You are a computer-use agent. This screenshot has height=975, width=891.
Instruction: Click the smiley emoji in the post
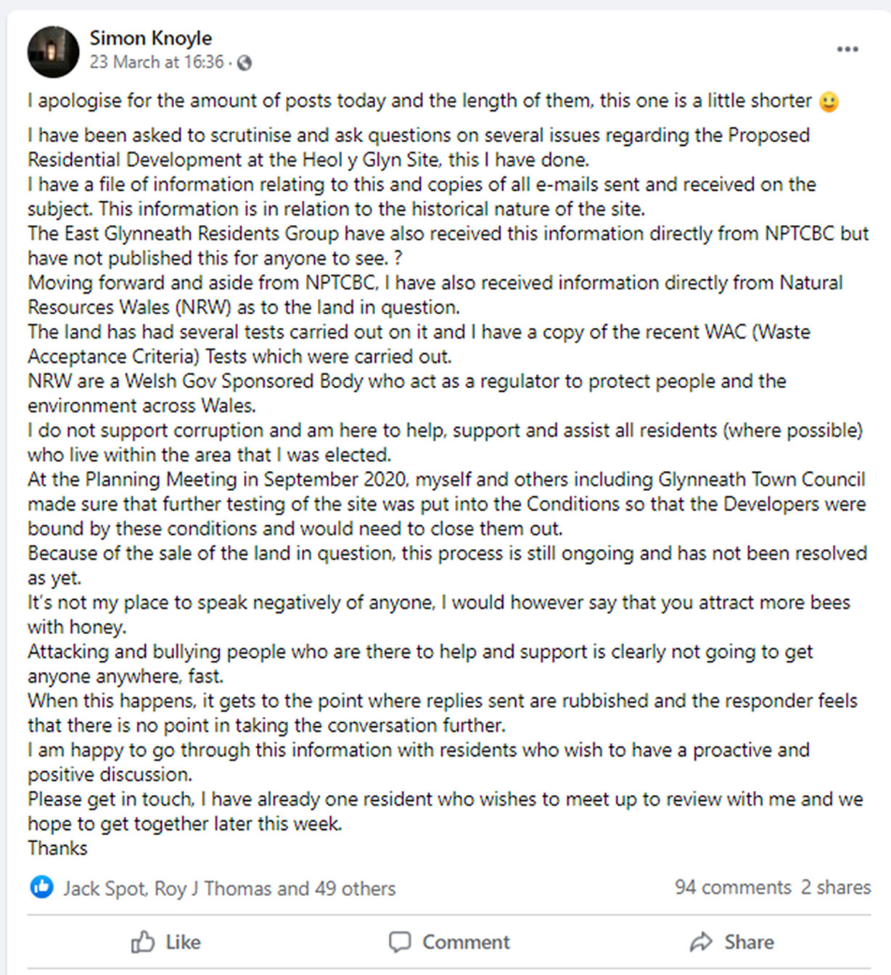829,102
